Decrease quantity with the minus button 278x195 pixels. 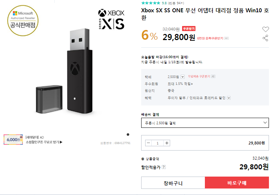148,143
